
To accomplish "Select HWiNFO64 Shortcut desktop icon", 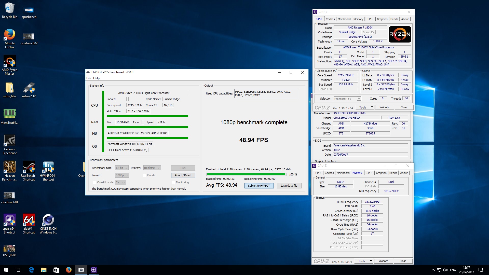I will pos(48,171).
